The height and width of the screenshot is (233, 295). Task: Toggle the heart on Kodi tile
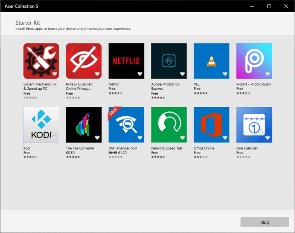pyautogui.click(x=54, y=138)
